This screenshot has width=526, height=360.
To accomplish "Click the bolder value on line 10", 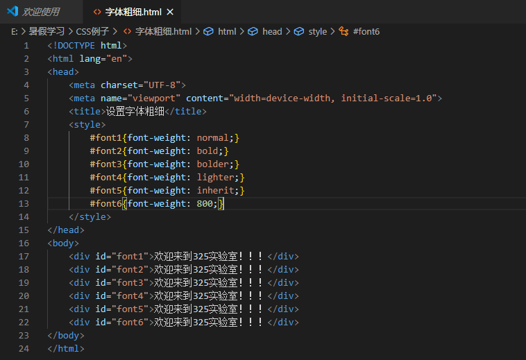I will (x=212, y=164).
